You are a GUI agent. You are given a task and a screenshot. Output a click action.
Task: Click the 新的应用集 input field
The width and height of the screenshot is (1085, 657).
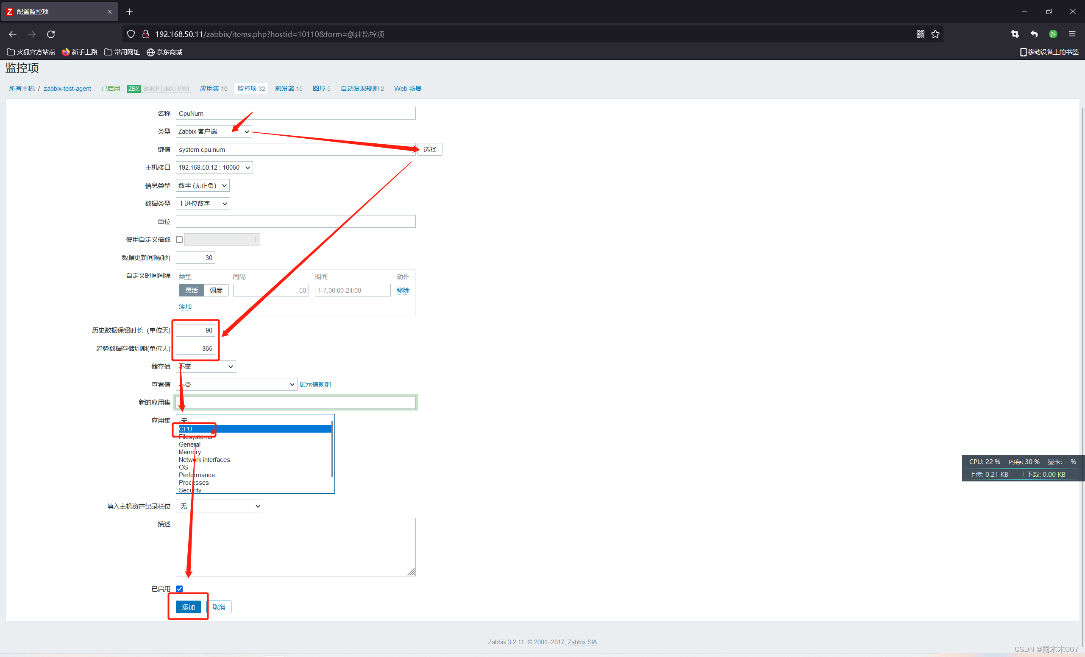[x=295, y=403]
